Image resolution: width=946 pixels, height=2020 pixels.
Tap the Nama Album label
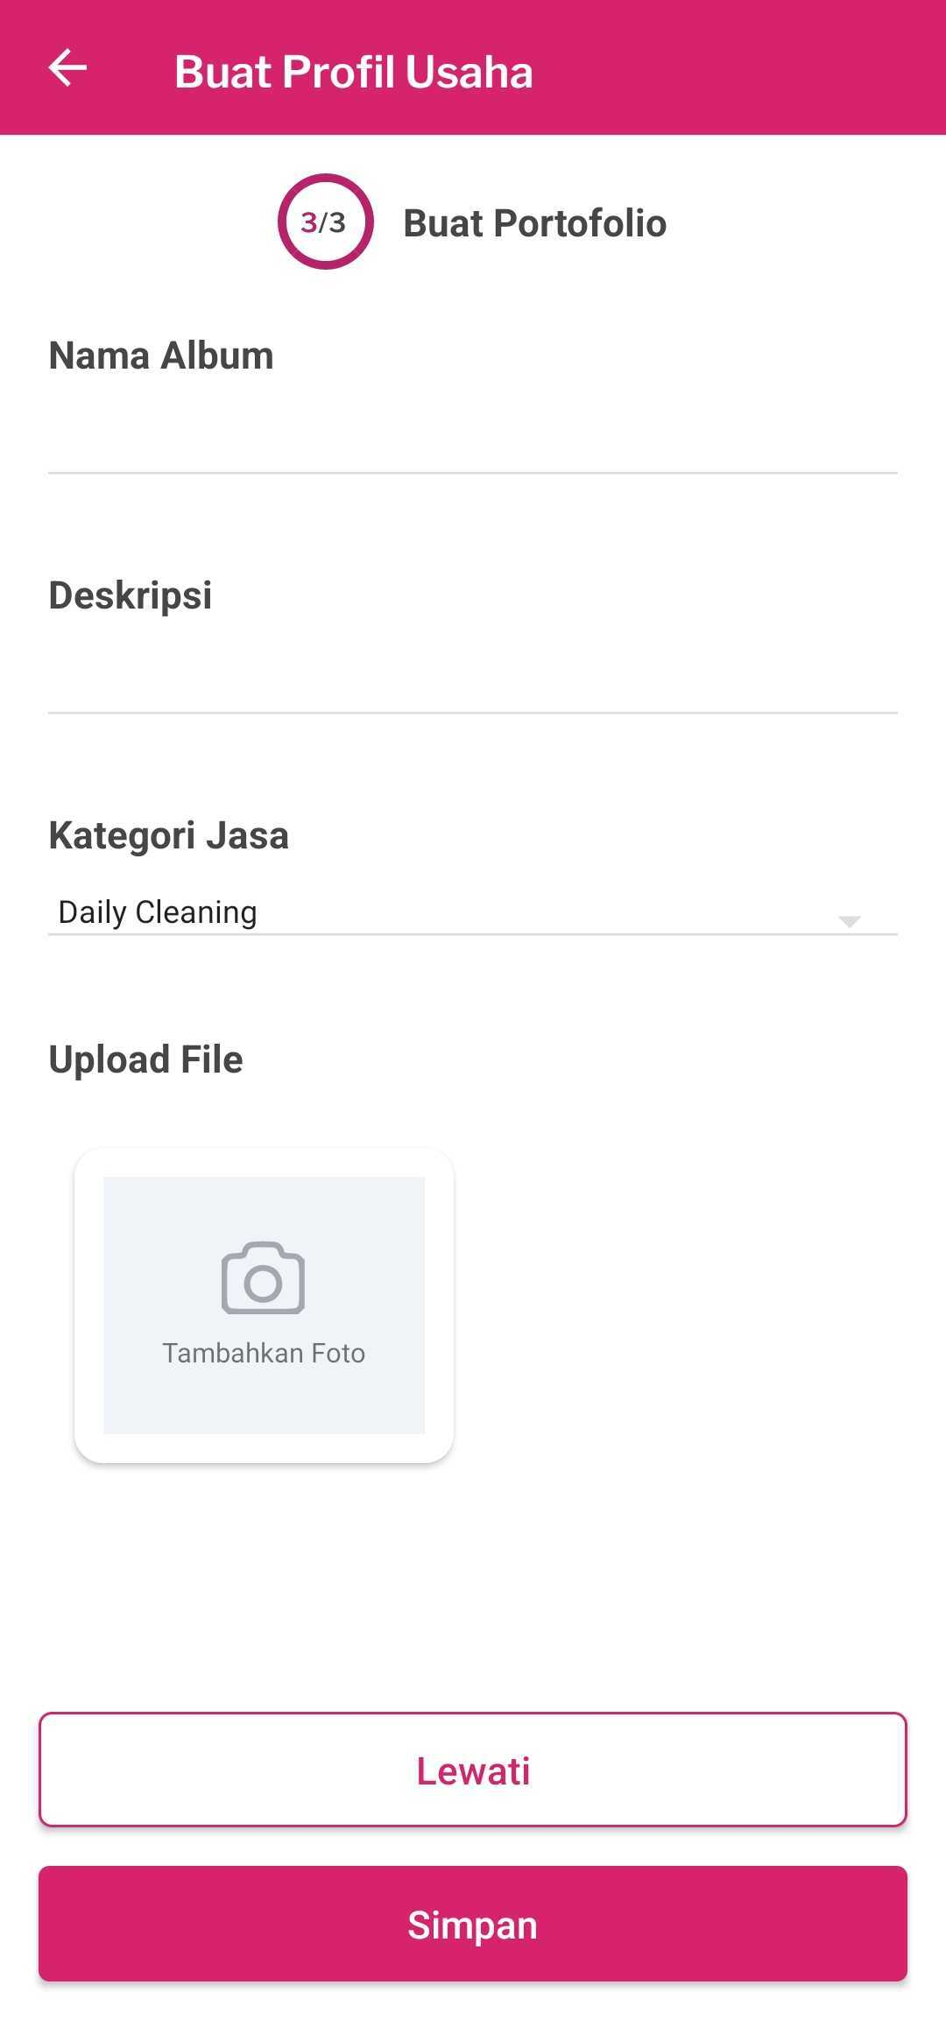point(161,355)
